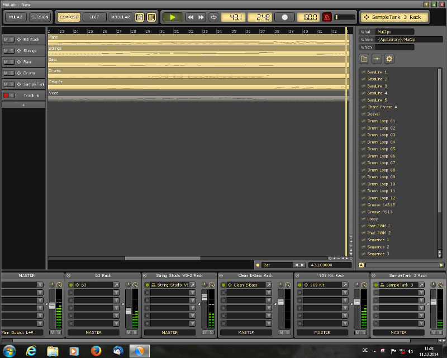Open the SampleTank 3 Rack selector at top

coord(395,17)
